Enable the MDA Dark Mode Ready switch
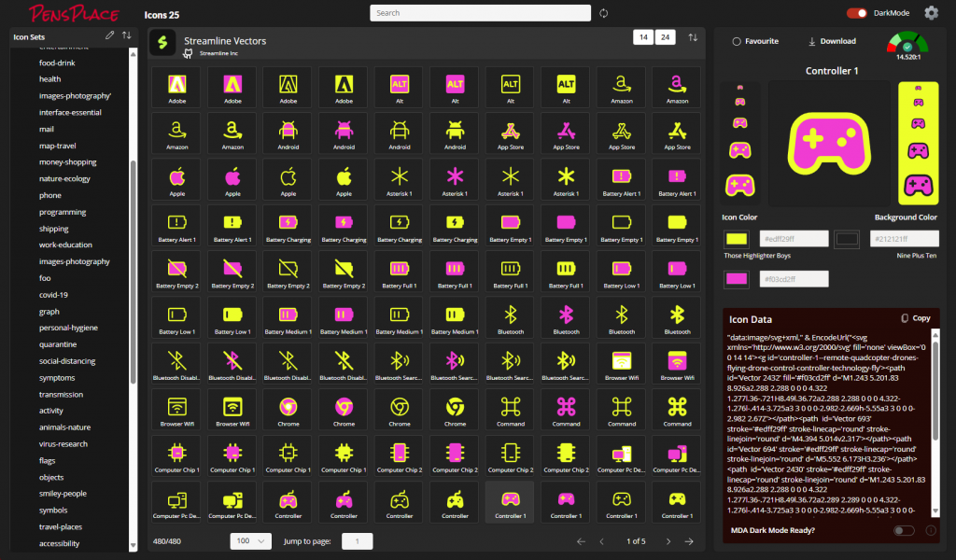 (x=904, y=530)
